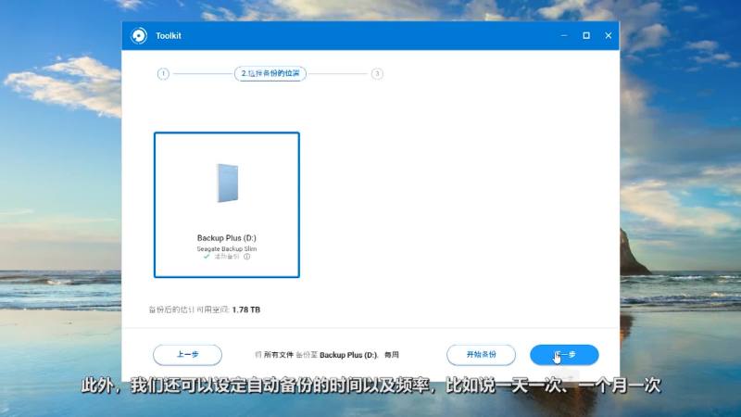This screenshot has width=741, height=417.
Task: Maximize the Toolkit window
Action: coord(586,36)
